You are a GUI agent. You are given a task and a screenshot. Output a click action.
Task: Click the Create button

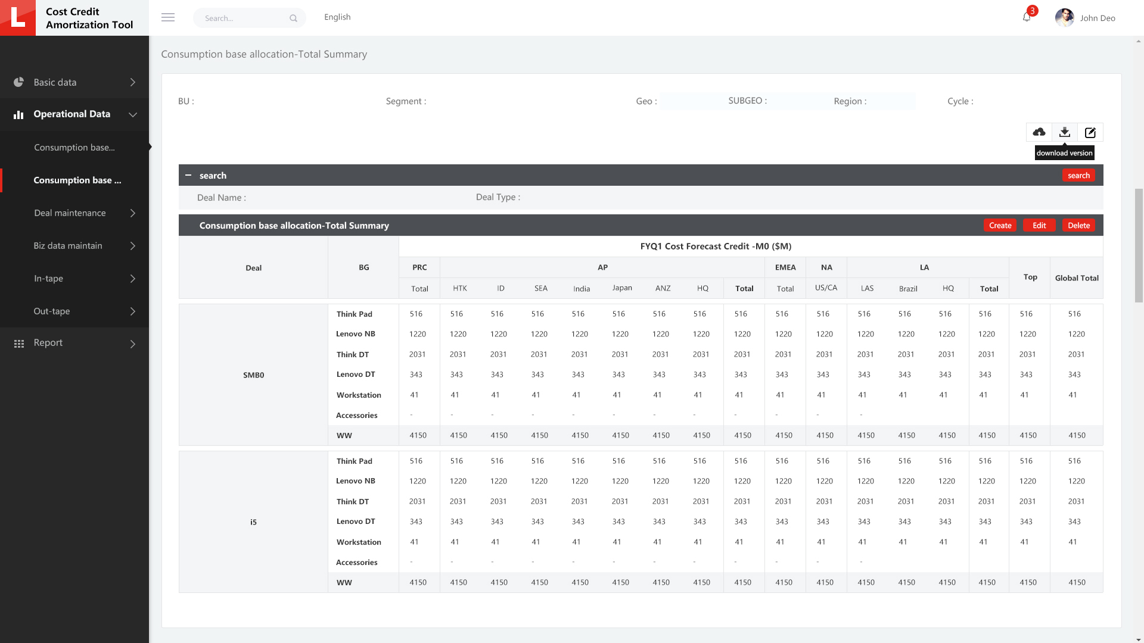(x=1000, y=226)
